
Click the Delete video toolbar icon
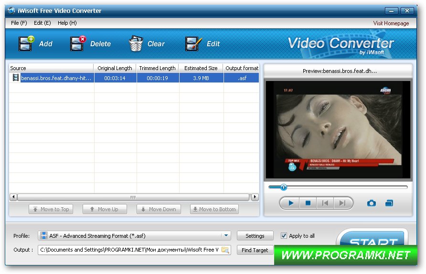click(78, 43)
